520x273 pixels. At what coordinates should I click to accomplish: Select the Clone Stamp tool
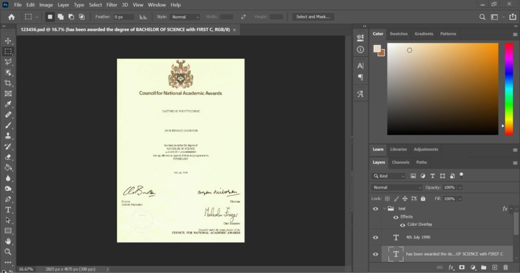(x=8, y=136)
